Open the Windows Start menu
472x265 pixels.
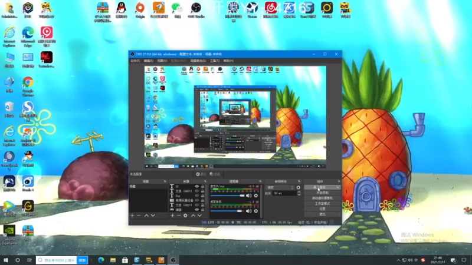click(x=5, y=260)
